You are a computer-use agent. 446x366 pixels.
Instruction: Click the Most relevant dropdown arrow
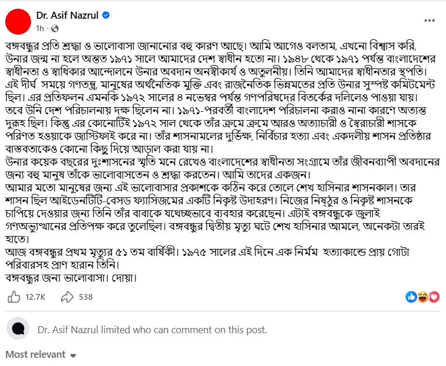point(73,355)
